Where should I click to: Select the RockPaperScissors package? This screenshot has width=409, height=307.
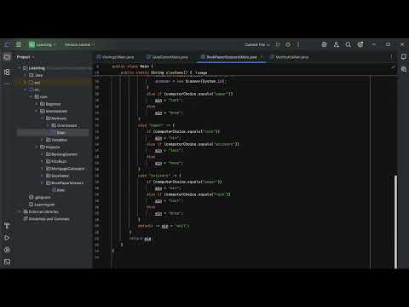[x=65, y=183]
